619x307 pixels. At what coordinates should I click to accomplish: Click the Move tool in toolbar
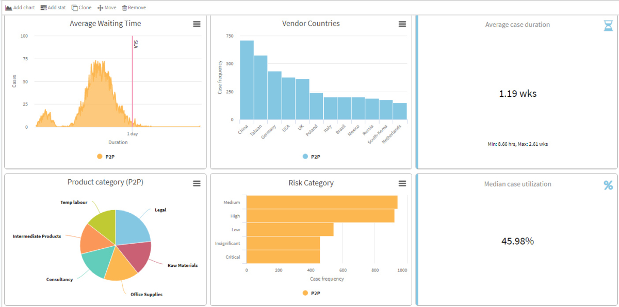click(x=107, y=8)
